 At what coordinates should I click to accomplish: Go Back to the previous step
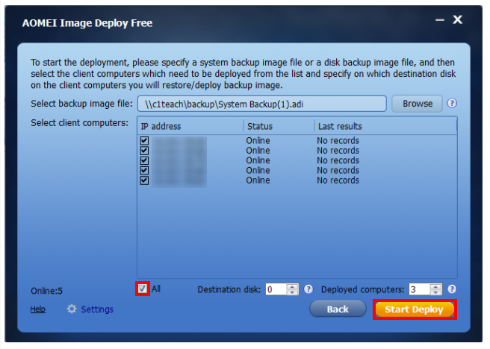click(x=338, y=309)
